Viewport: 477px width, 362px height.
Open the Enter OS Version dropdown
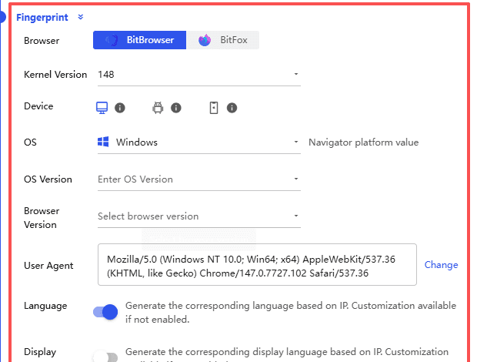(x=199, y=179)
